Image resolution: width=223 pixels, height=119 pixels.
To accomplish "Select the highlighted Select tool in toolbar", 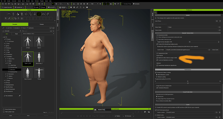I will coord(53,4).
